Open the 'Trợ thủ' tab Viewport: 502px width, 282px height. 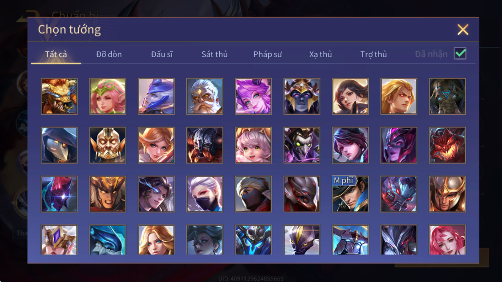pos(373,54)
